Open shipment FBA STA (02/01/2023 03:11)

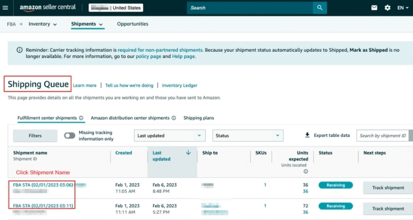44,205
